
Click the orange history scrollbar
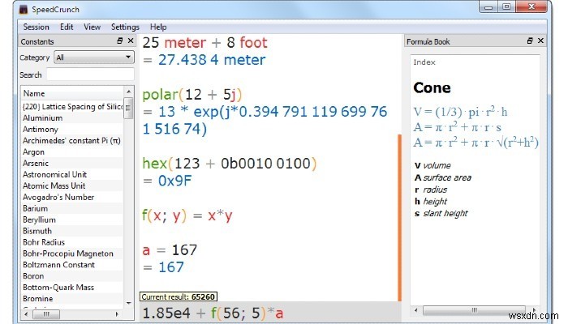[399, 218]
